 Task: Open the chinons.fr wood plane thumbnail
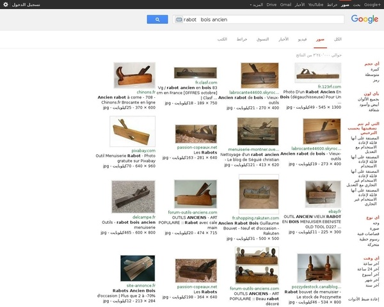click(134, 76)
